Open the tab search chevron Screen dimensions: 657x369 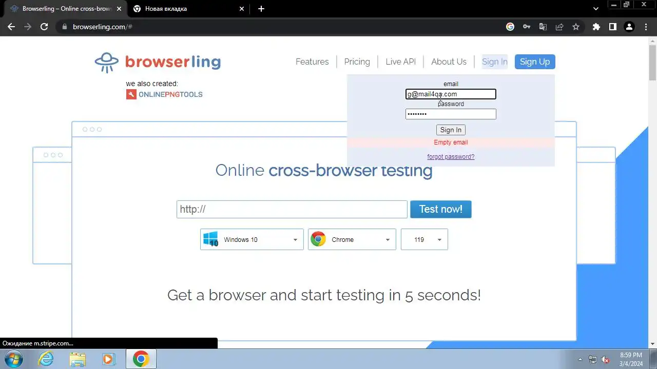pos(596,9)
